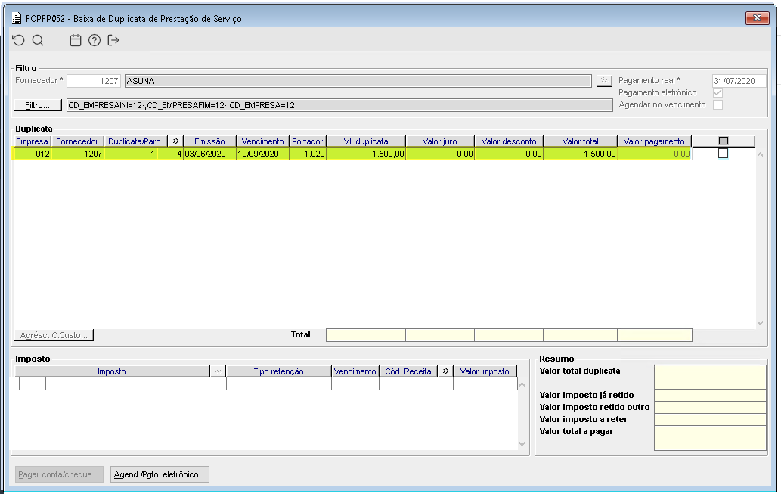Open the Fornecedor lookup button next to ASUNA

click(604, 80)
